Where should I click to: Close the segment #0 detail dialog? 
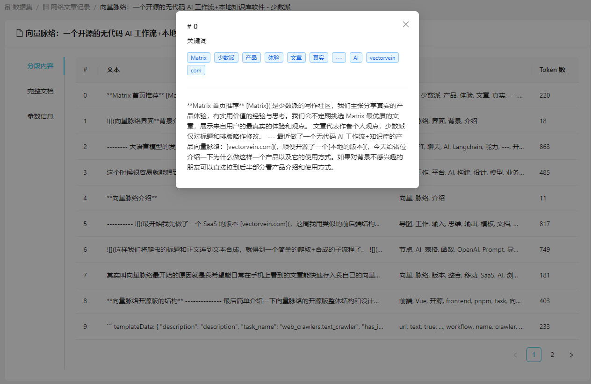click(406, 24)
